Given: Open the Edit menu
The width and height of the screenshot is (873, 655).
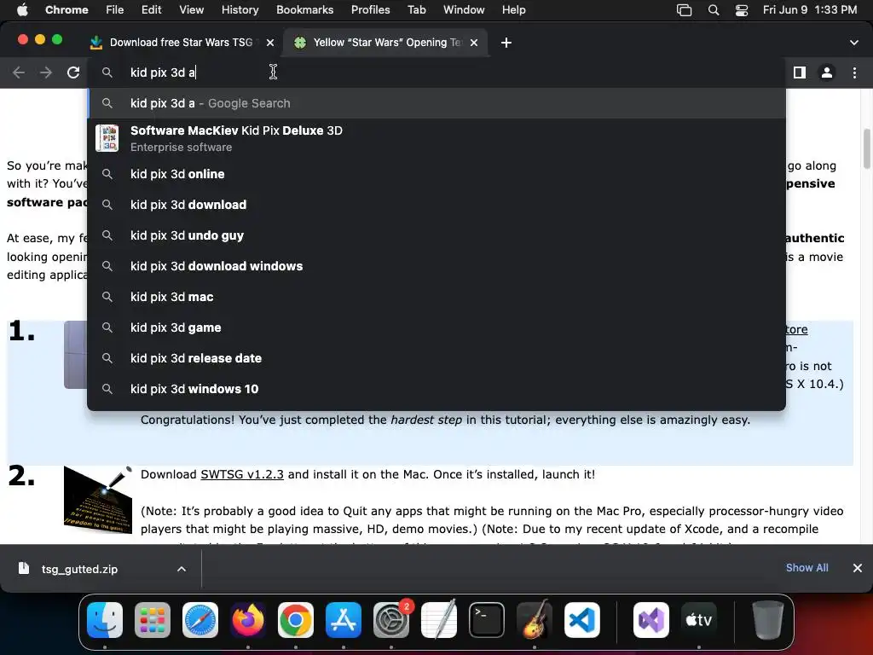Looking at the screenshot, I should (151, 9).
